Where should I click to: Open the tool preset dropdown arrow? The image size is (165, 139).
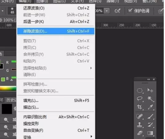(2, 11)
